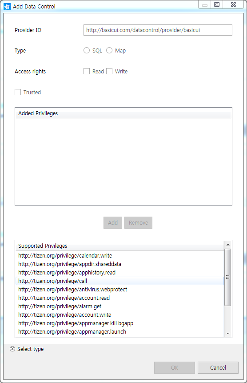
Task: Select the privilege/call row
Action: [120, 281]
